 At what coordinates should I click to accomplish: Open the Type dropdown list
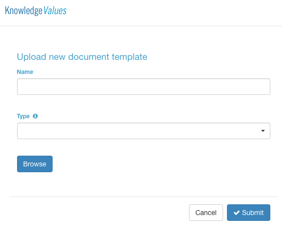click(144, 131)
